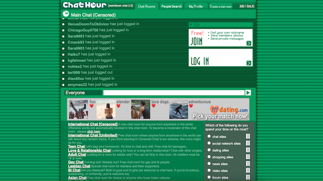Click the fun photo thumbnail
The image size is (323, 181).
coord(78,109)
